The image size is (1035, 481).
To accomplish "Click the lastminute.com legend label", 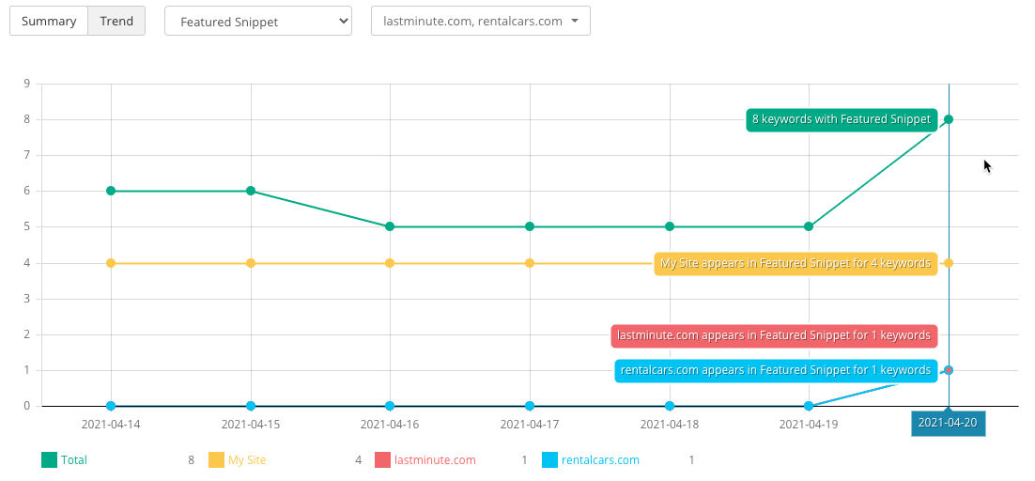I will coord(435,460).
